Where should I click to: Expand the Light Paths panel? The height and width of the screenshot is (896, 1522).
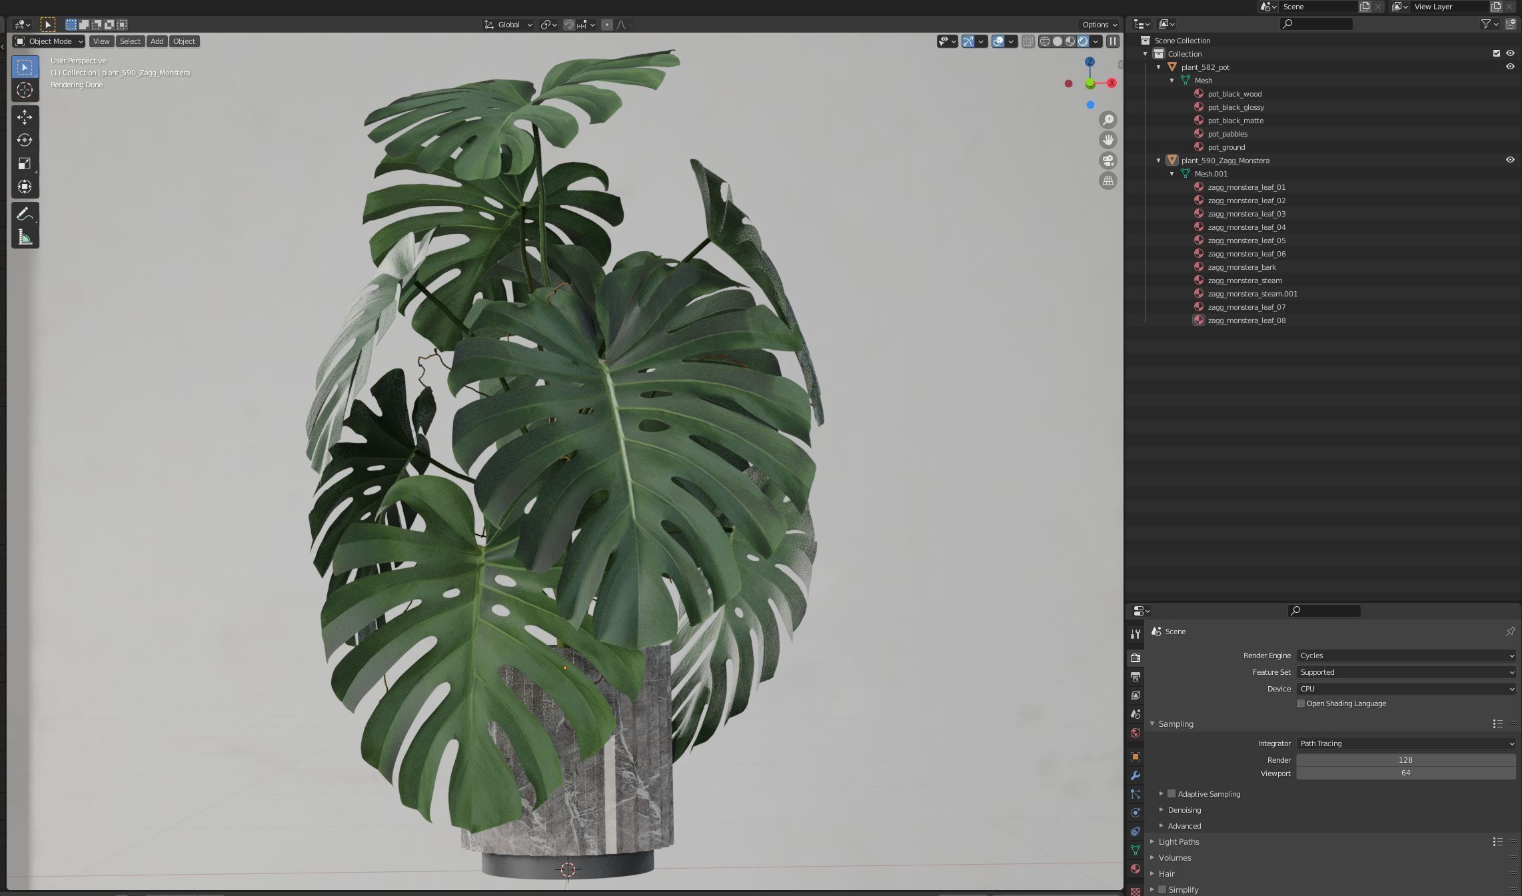coord(1178,841)
